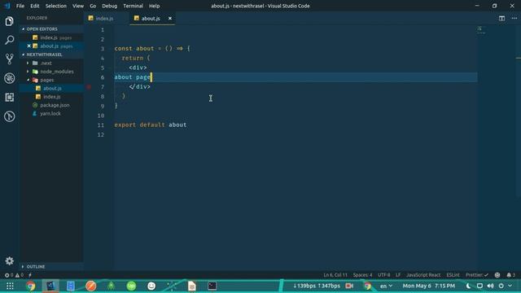Image resolution: width=521 pixels, height=293 pixels.
Task: Click the screen recorder camera tray icon
Action: (349, 286)
